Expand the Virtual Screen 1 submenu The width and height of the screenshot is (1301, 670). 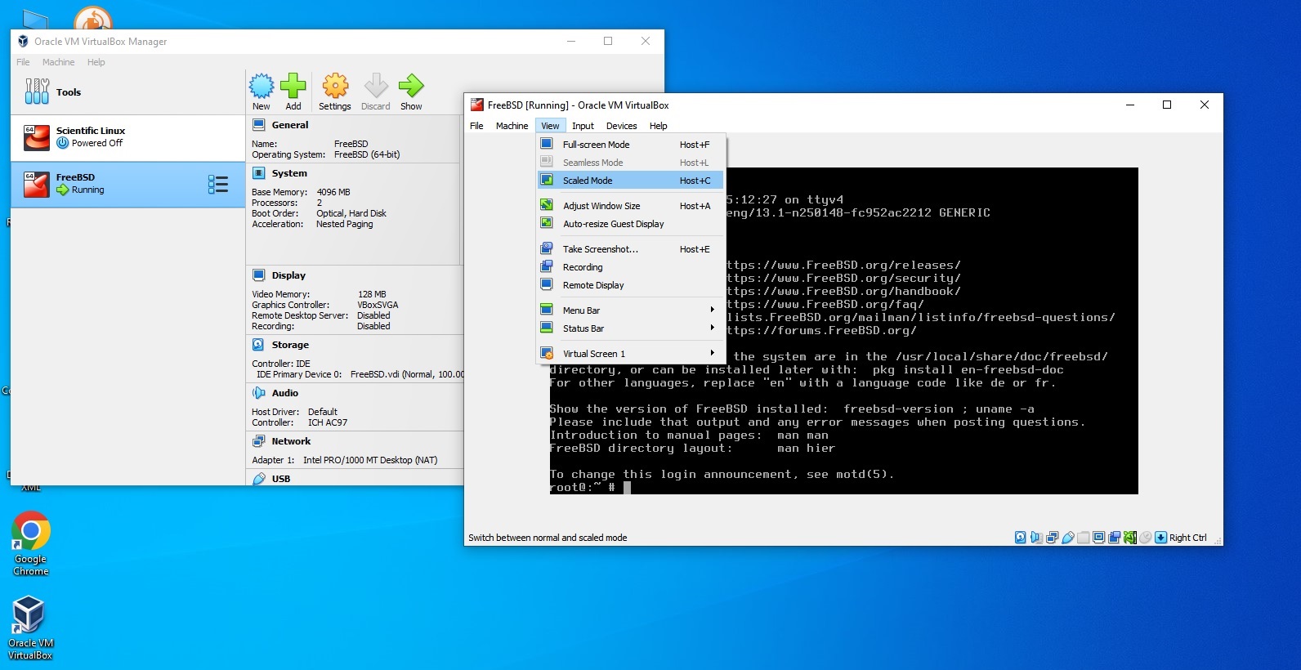pos(594,354)
